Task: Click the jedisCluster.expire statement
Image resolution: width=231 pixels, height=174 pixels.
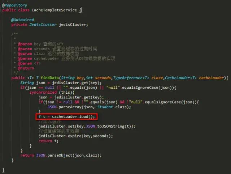Action: point(75,136)
